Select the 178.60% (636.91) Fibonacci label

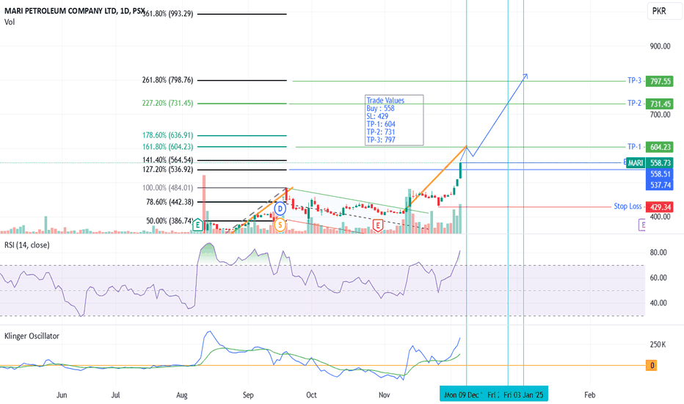(167, 135)
